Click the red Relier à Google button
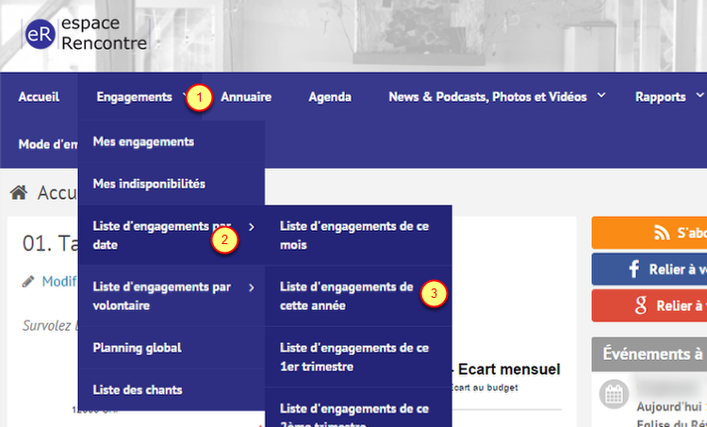This screenshot has width=707, height=427. point(649,305)
